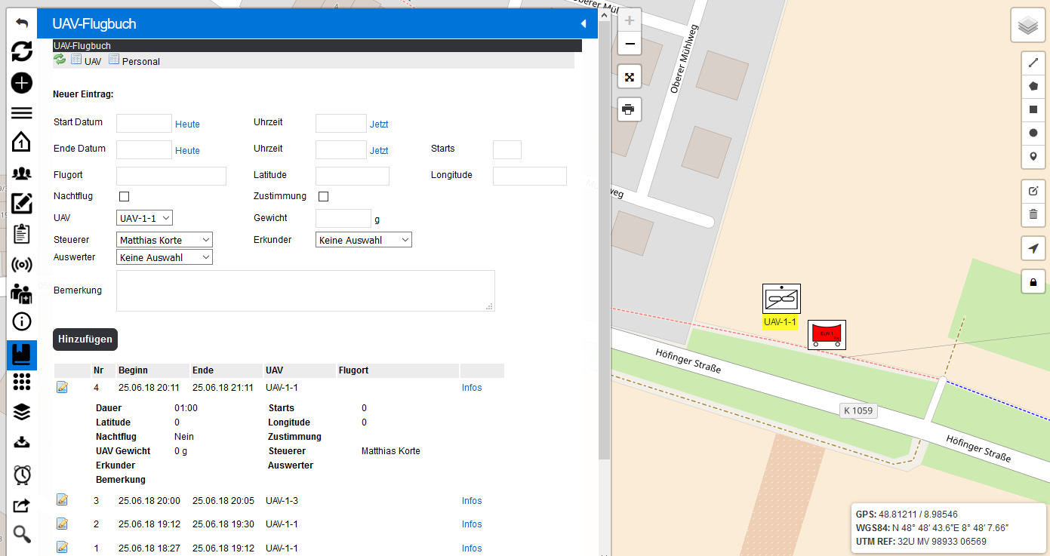Switch to the Personal tab
This screenshot has width=1050, height=556.
tap(135, 61)
